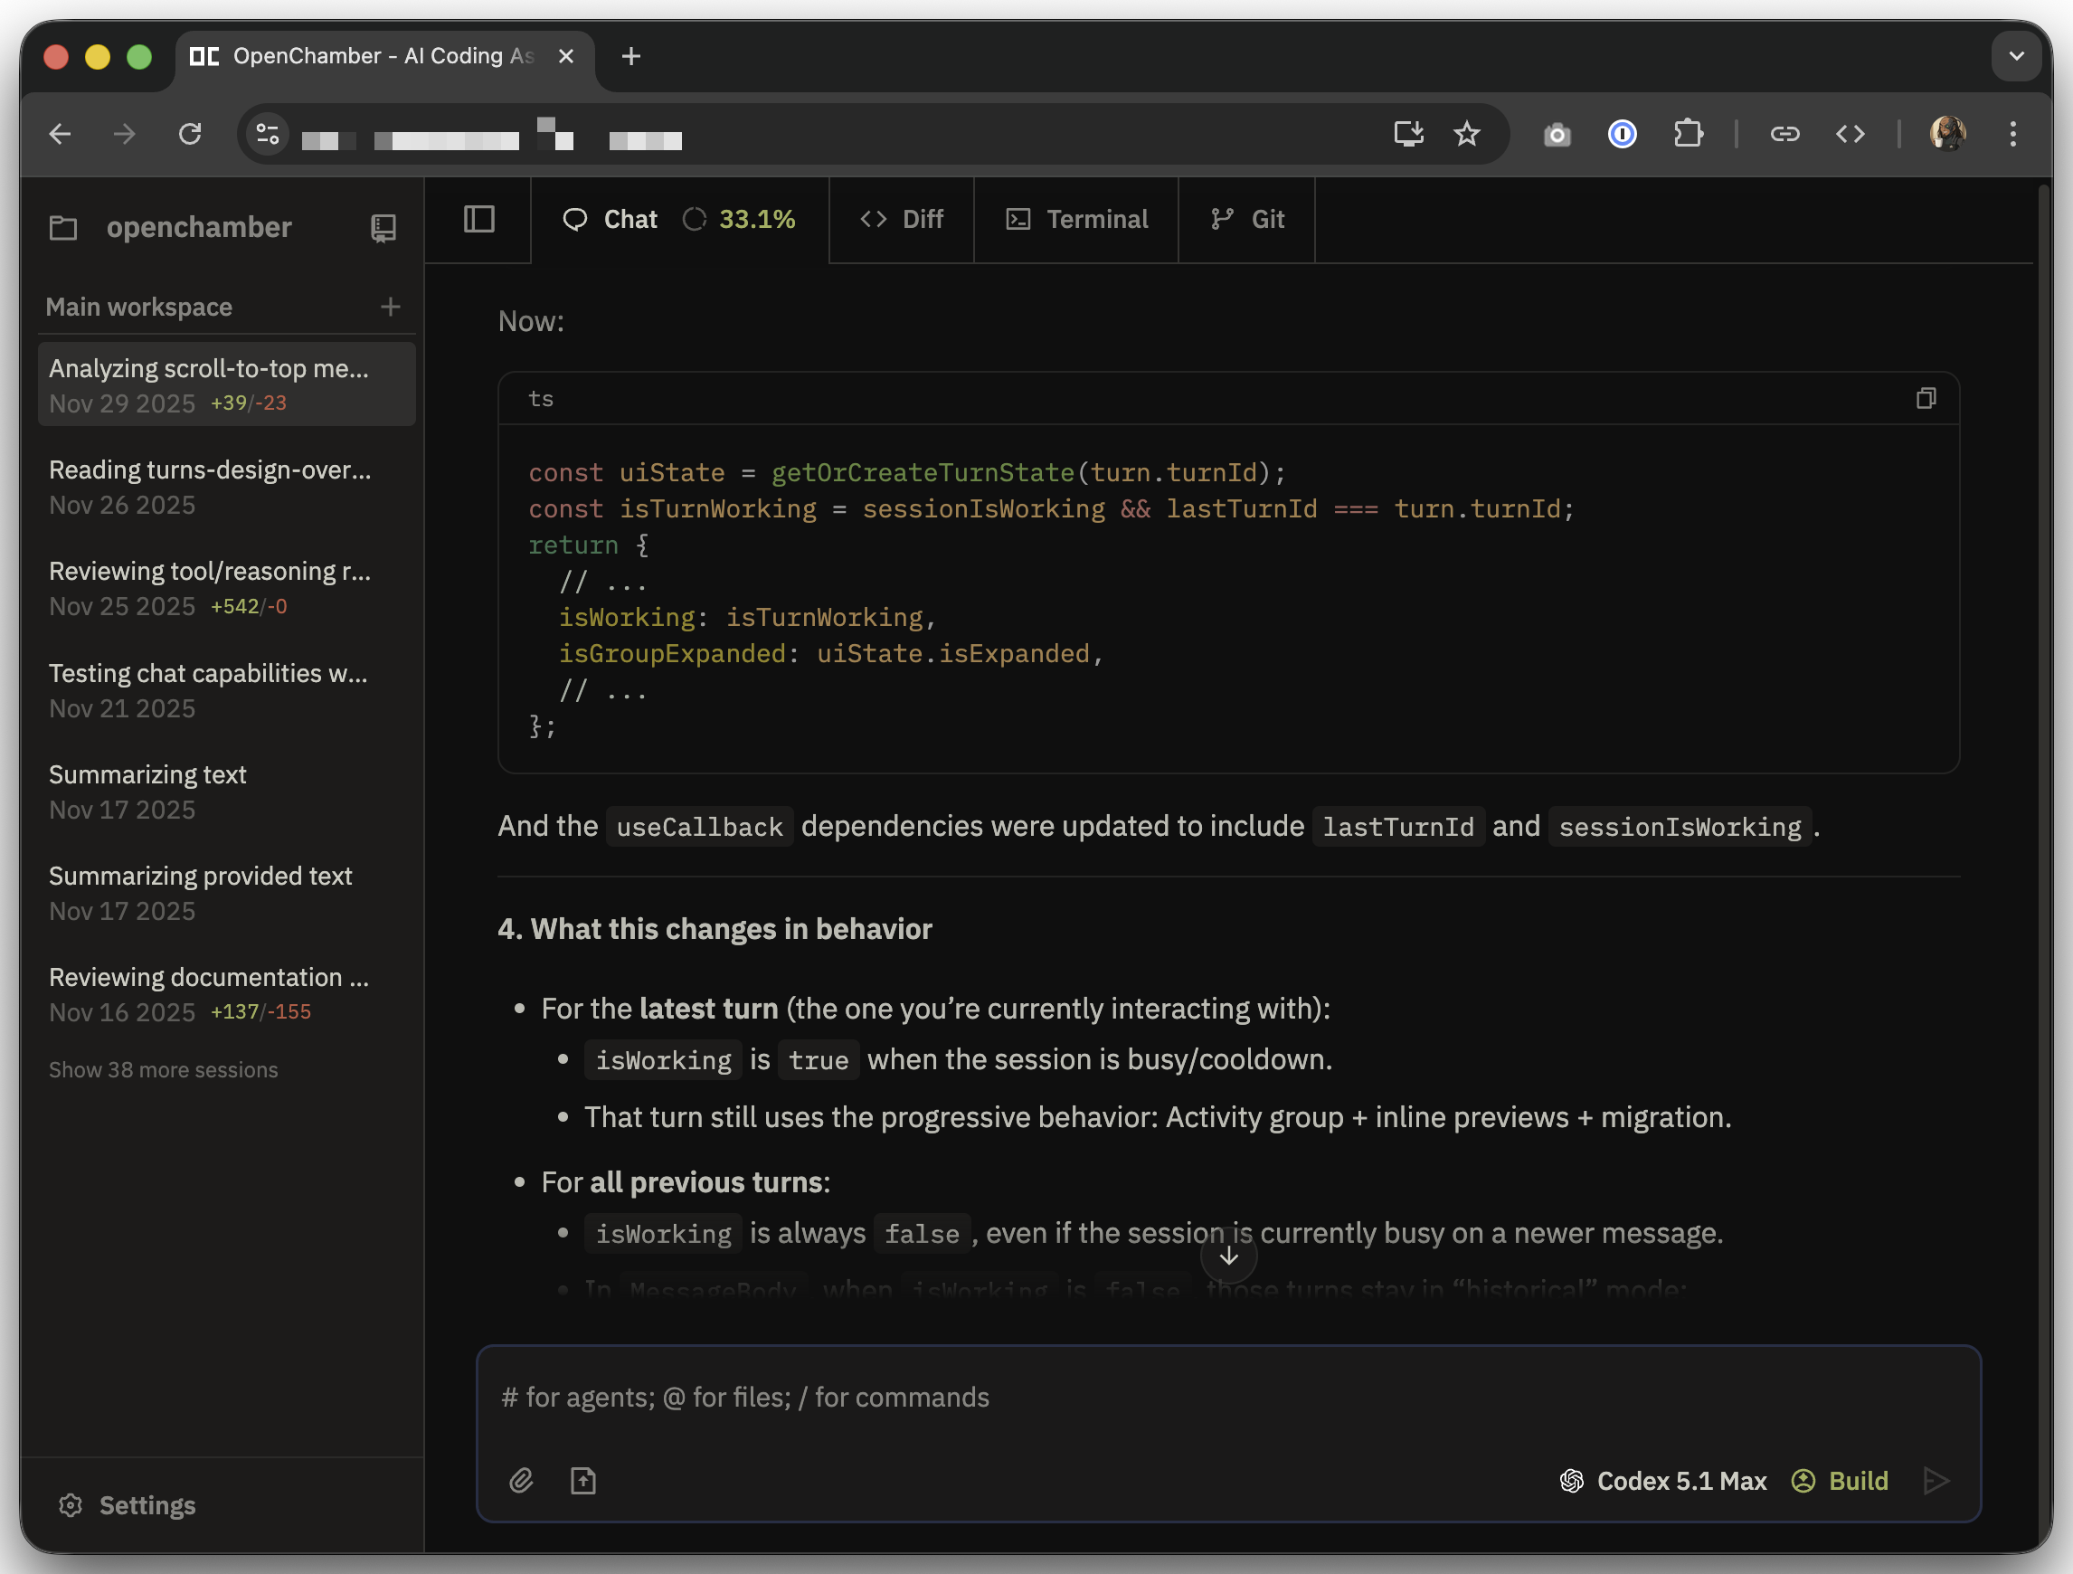Click the upload file icon in composer
2073x1574 pixels.
582,1480
